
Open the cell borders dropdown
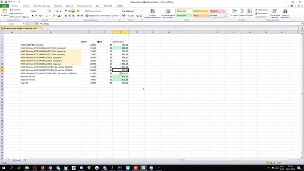click(49, 16)
